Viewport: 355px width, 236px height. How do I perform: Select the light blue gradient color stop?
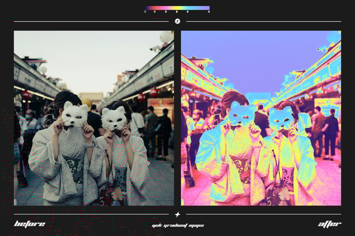[x=187, y=12]
